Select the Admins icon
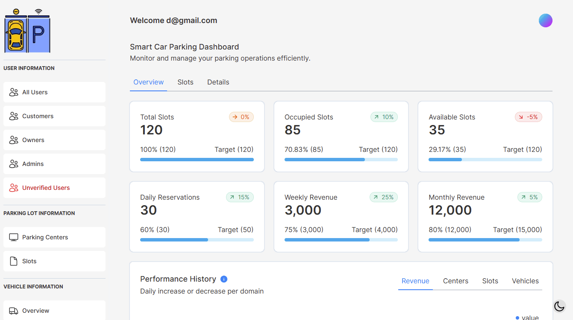 [12, 163]
